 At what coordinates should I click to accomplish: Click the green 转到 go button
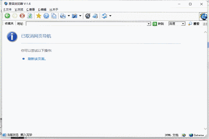[158, 24]
